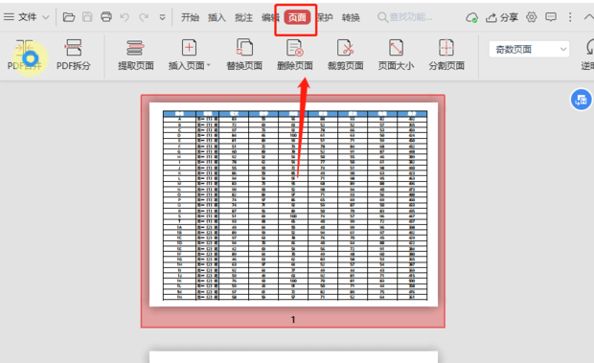Click the open folder icon
The height and width of the screenshot is (363, 594).
coord(69,17)
